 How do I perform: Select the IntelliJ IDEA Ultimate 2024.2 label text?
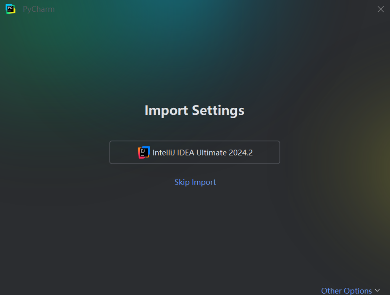click(203, 153)
